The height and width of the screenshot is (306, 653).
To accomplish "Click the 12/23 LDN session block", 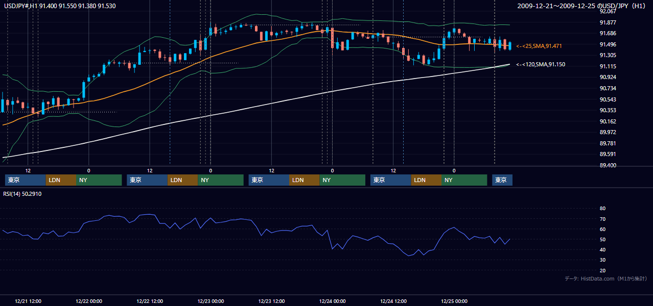I will 305,180.
